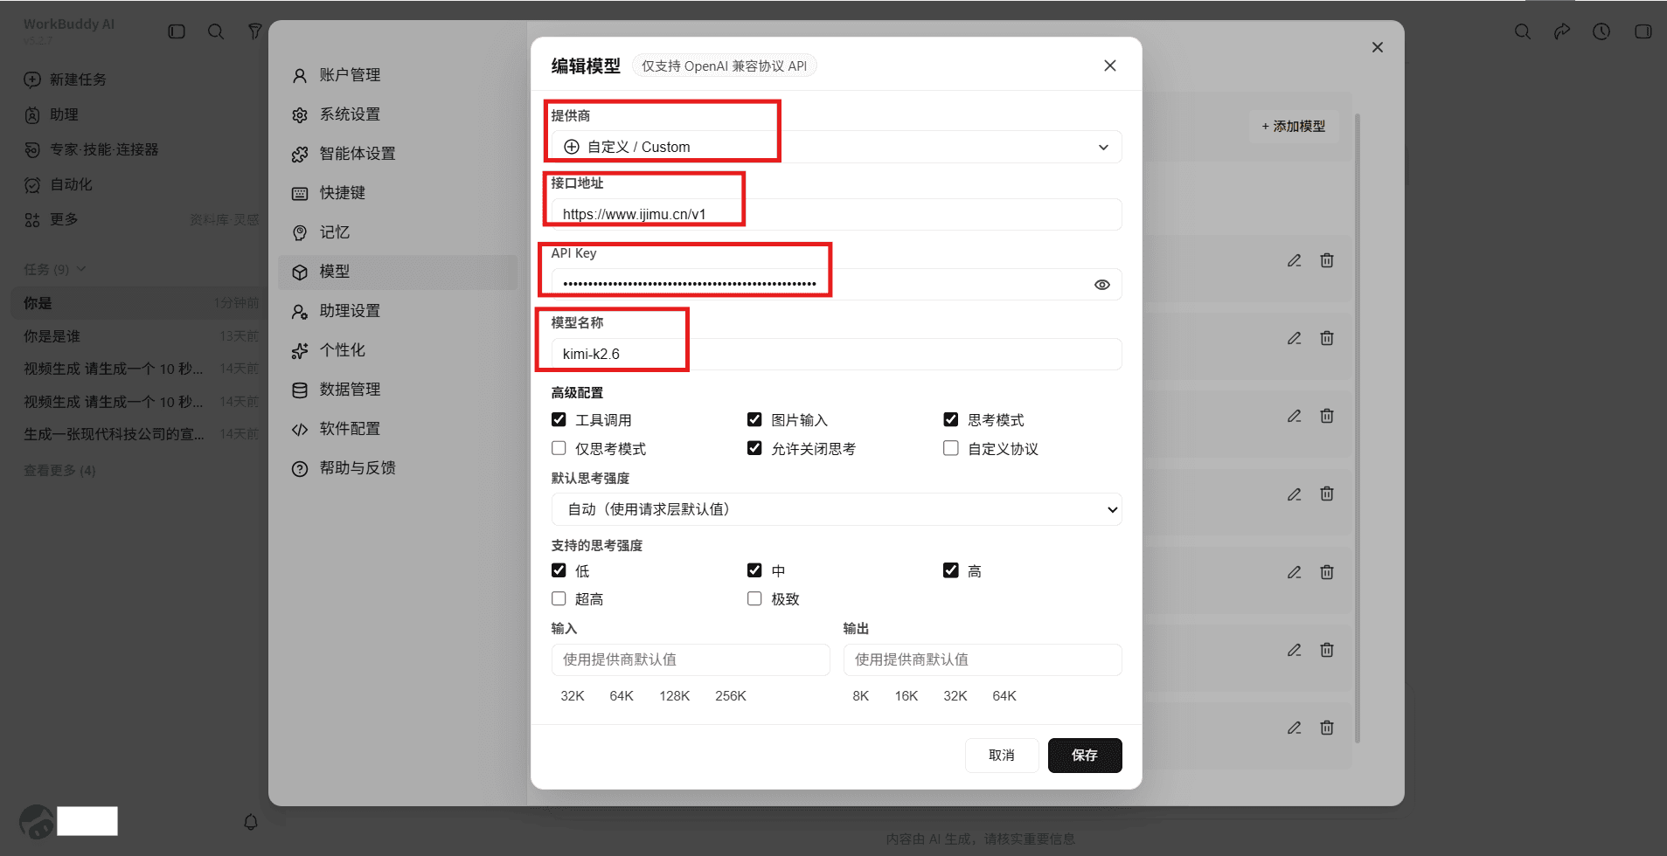This screenshot has height=856, width=1667.
Task: Click the last model row edit icon
Action: [x=1295, y=728]
